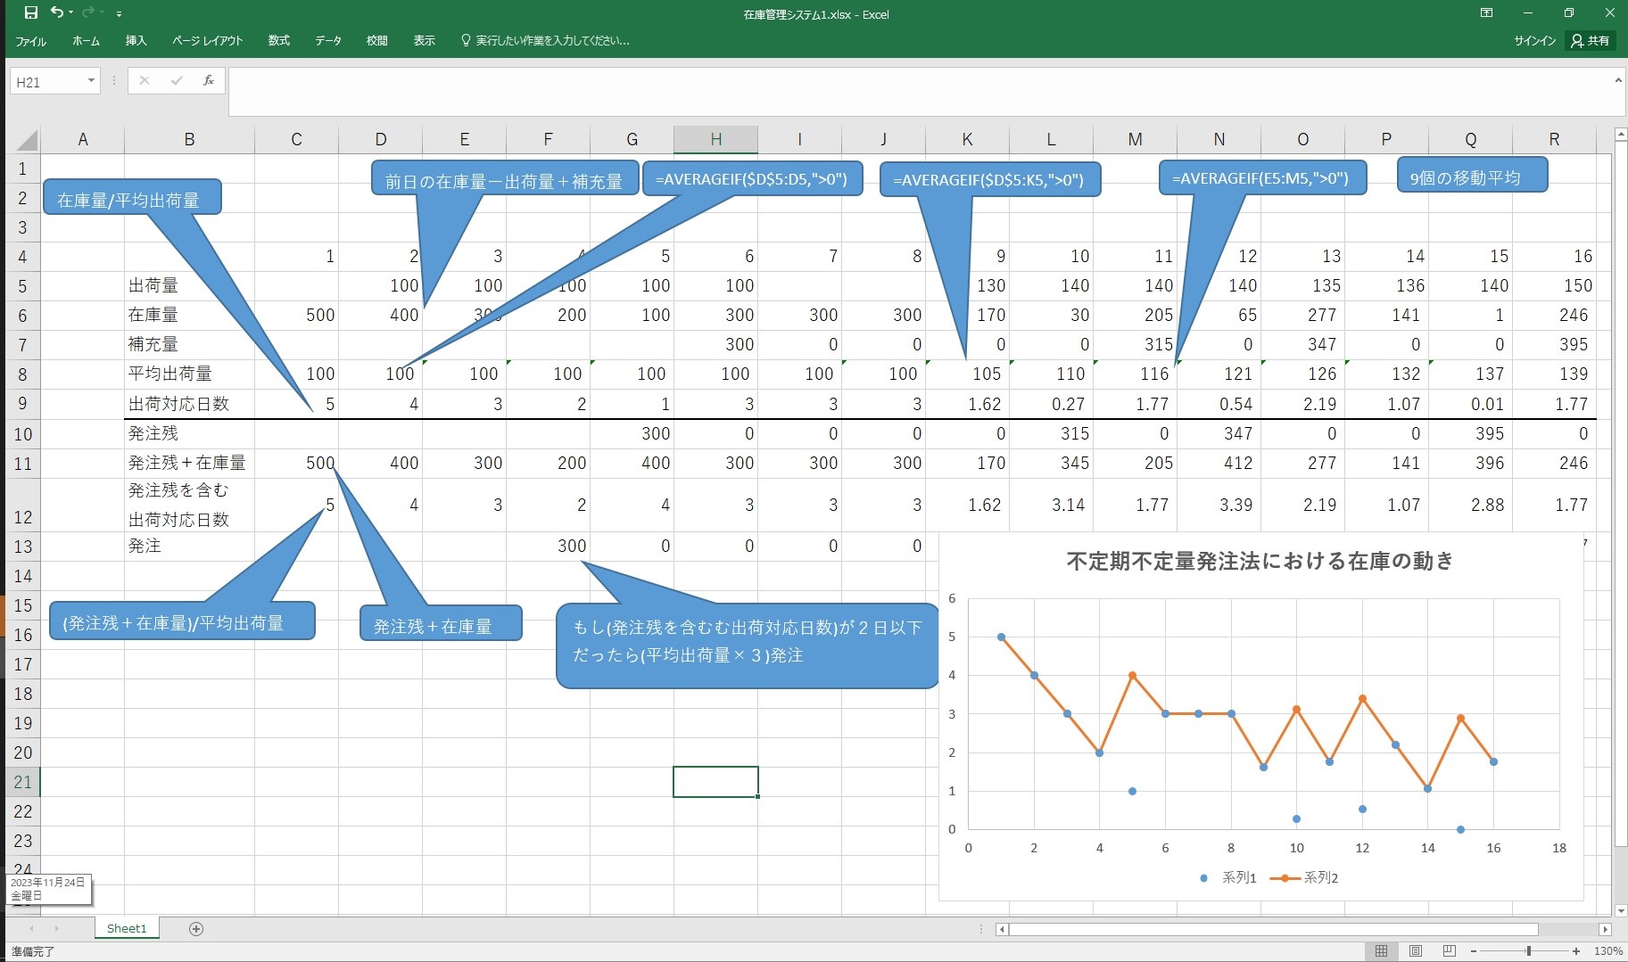The height and width of the screenshot is (962, 1628).
Task: Expand the Quick Access Toolbar customize menu
Action: [119, 14]
